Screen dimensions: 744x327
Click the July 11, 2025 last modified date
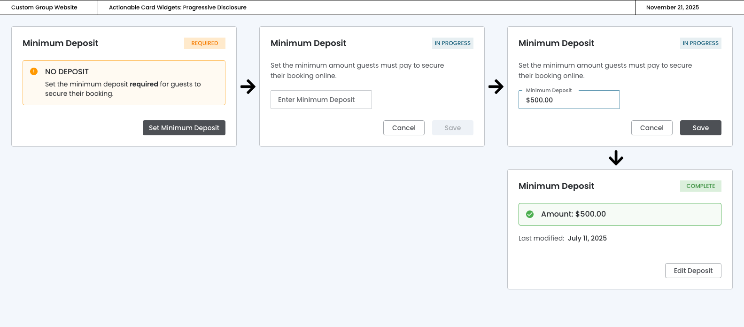(587, 238)
